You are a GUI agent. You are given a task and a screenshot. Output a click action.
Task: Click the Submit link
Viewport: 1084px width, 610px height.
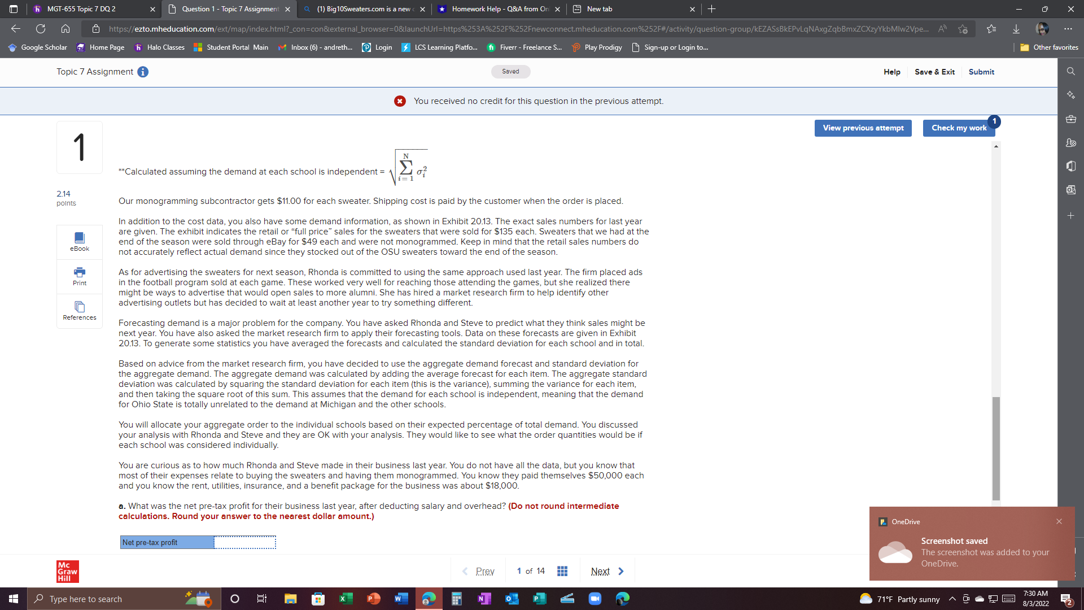981,72
